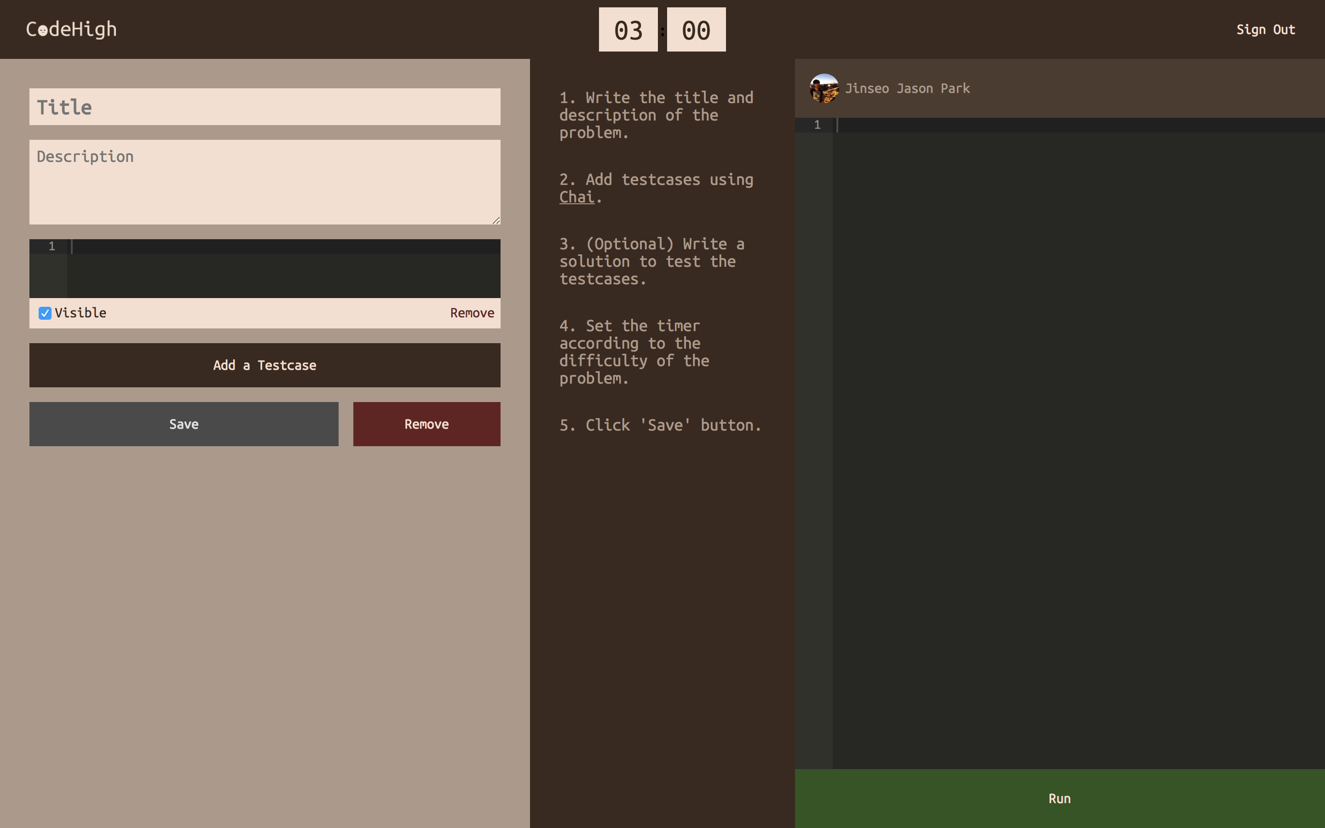Click the timer seconds field showing 00
This screenshot has height=828, width=1325.
(x=696, y=29)
